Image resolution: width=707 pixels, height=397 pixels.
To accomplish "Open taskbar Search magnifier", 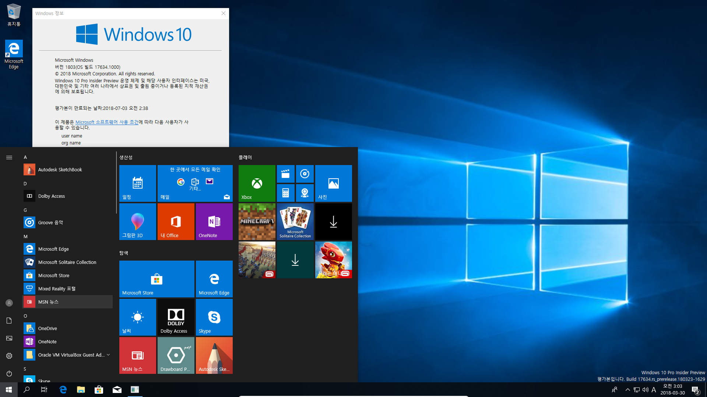I will [x=27, y=390].
